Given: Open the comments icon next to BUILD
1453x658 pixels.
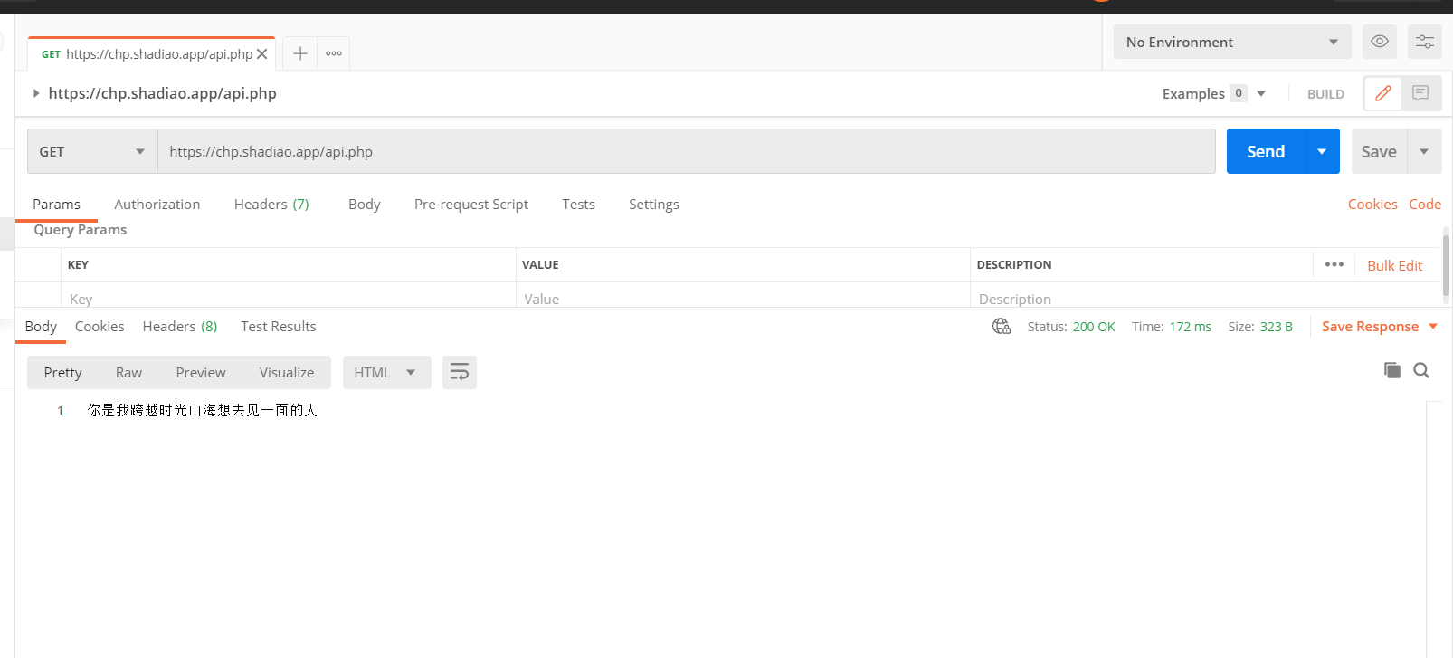Looking at the screenshot, I should [x=1420, y=93].
